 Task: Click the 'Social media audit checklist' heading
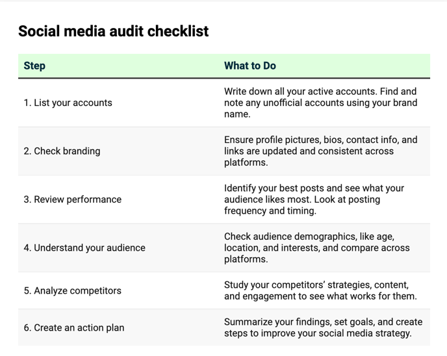[x=113, y=31]
